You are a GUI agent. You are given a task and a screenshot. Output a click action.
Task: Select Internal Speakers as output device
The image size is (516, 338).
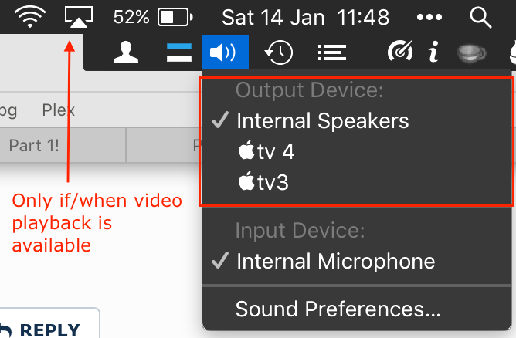click(322, 121)
